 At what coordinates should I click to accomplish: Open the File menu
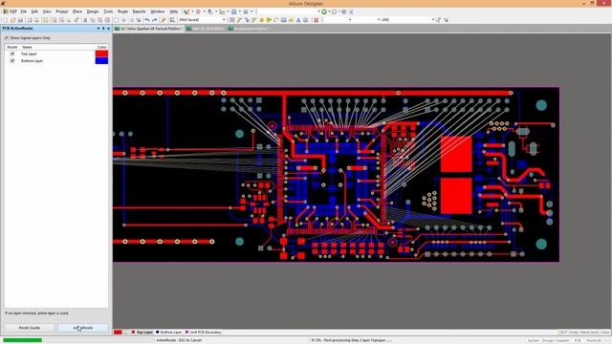pyautogui.click(x=23, y=11)
